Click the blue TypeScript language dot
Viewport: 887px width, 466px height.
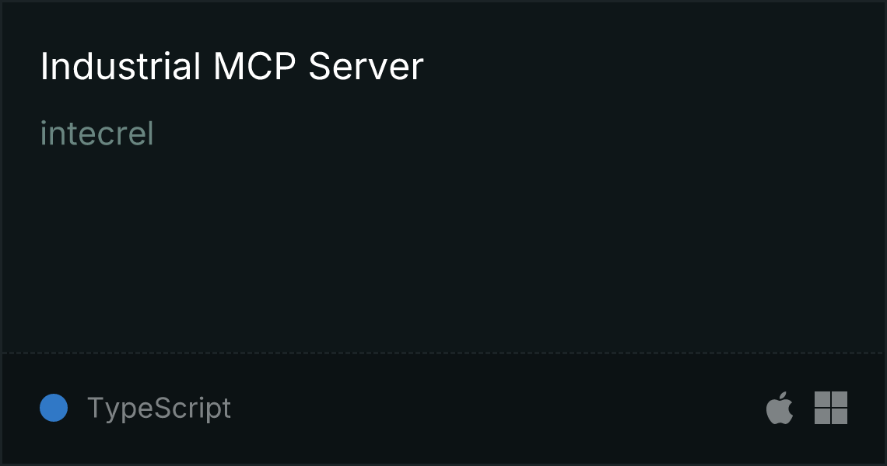(54, 408)
